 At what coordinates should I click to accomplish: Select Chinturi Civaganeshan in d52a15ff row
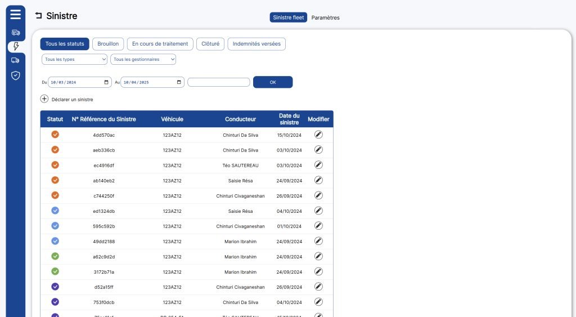coord(241,287)
